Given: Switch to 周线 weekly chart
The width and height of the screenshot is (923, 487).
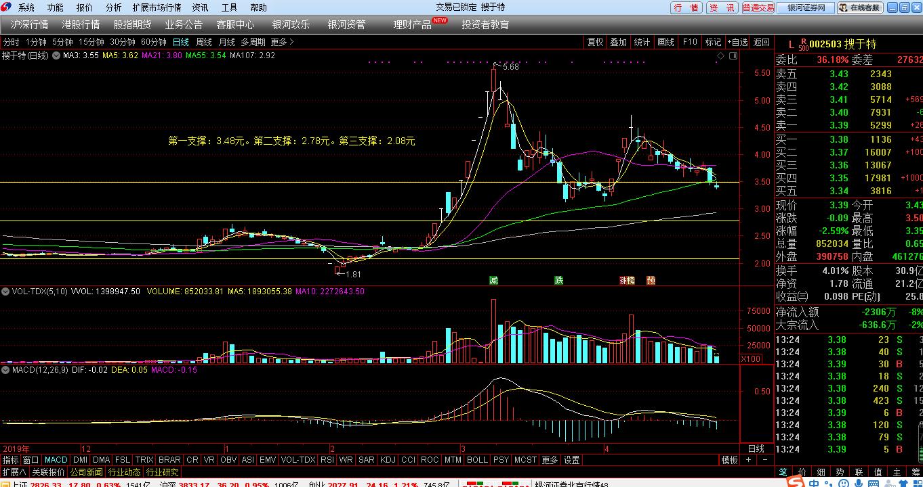Looking at the screenshot, I should [x=204, y=42].
